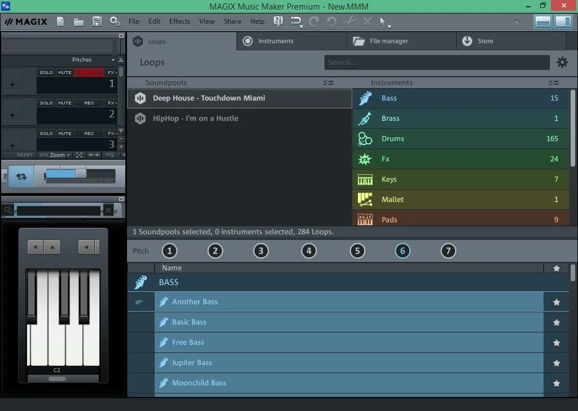The image size is (578, 411).
Task: Toggle SOLO on track 3
Action: point(46,133)
